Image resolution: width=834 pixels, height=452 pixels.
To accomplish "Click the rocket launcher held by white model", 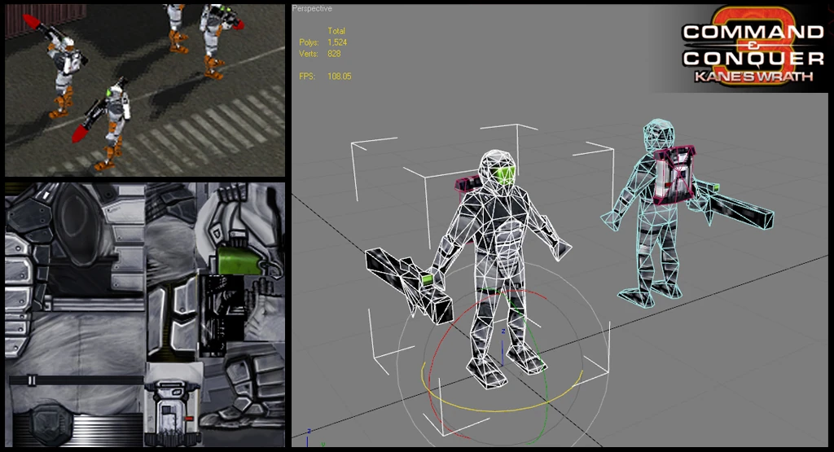I will tap(409, 286).
